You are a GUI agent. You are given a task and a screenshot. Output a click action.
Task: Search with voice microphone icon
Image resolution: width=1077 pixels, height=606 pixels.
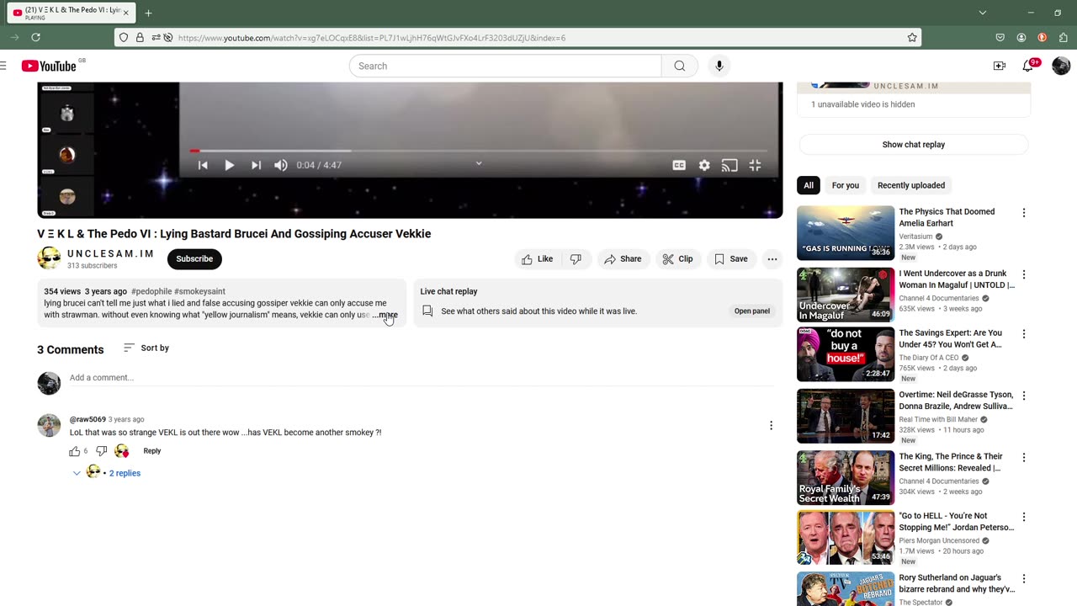[719, 66]
